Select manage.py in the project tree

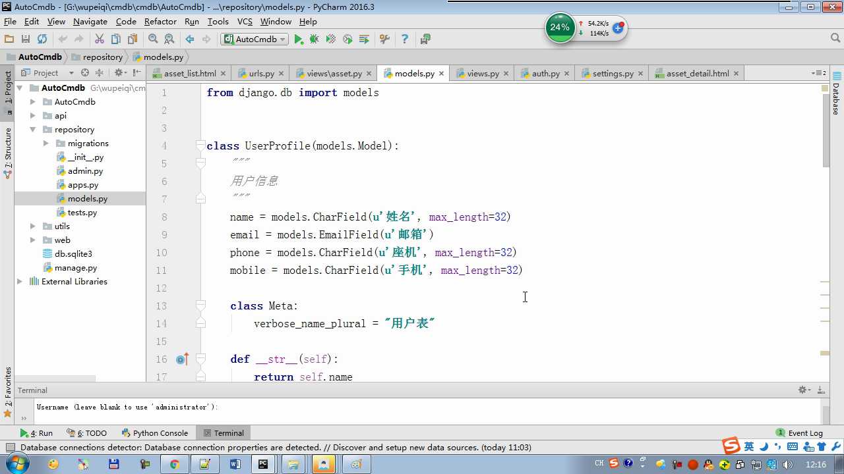(75, 268)
